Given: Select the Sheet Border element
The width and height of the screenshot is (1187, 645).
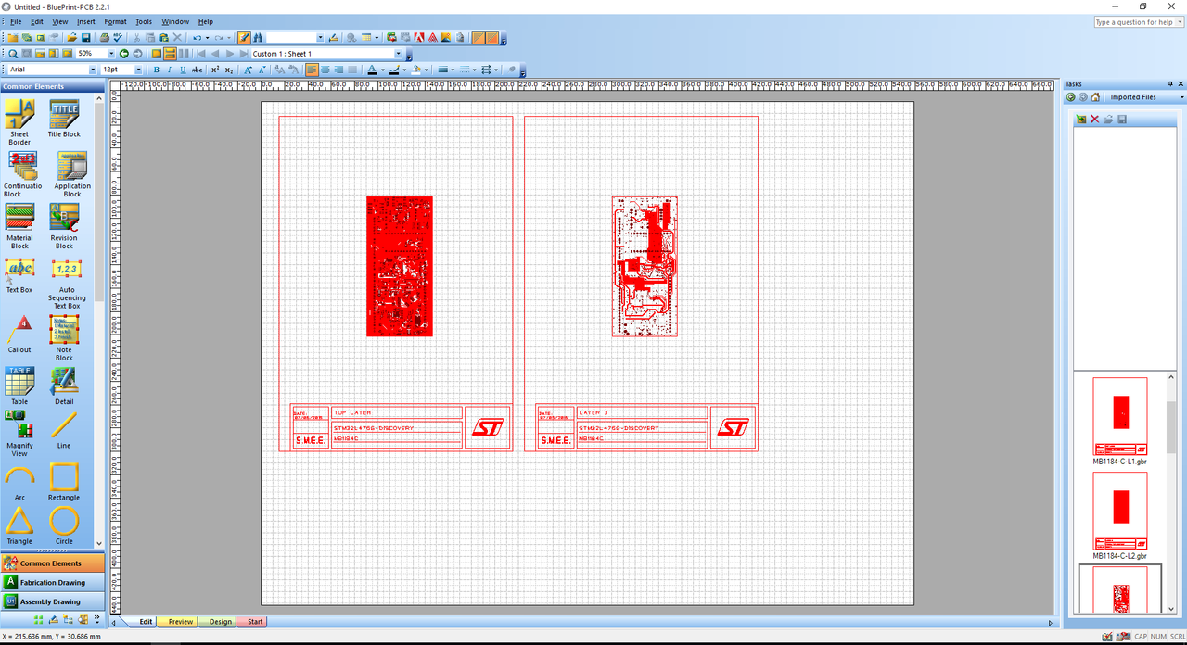Looking at the screenshot, I should pyautogui.click(x=19, y=122).
